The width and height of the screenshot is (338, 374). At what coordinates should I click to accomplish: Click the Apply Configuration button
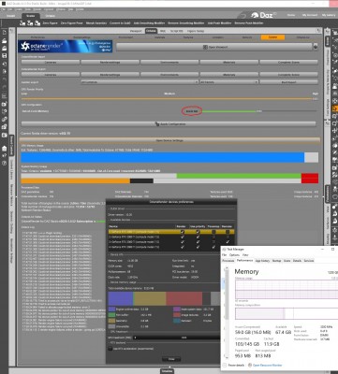(169, 124)
